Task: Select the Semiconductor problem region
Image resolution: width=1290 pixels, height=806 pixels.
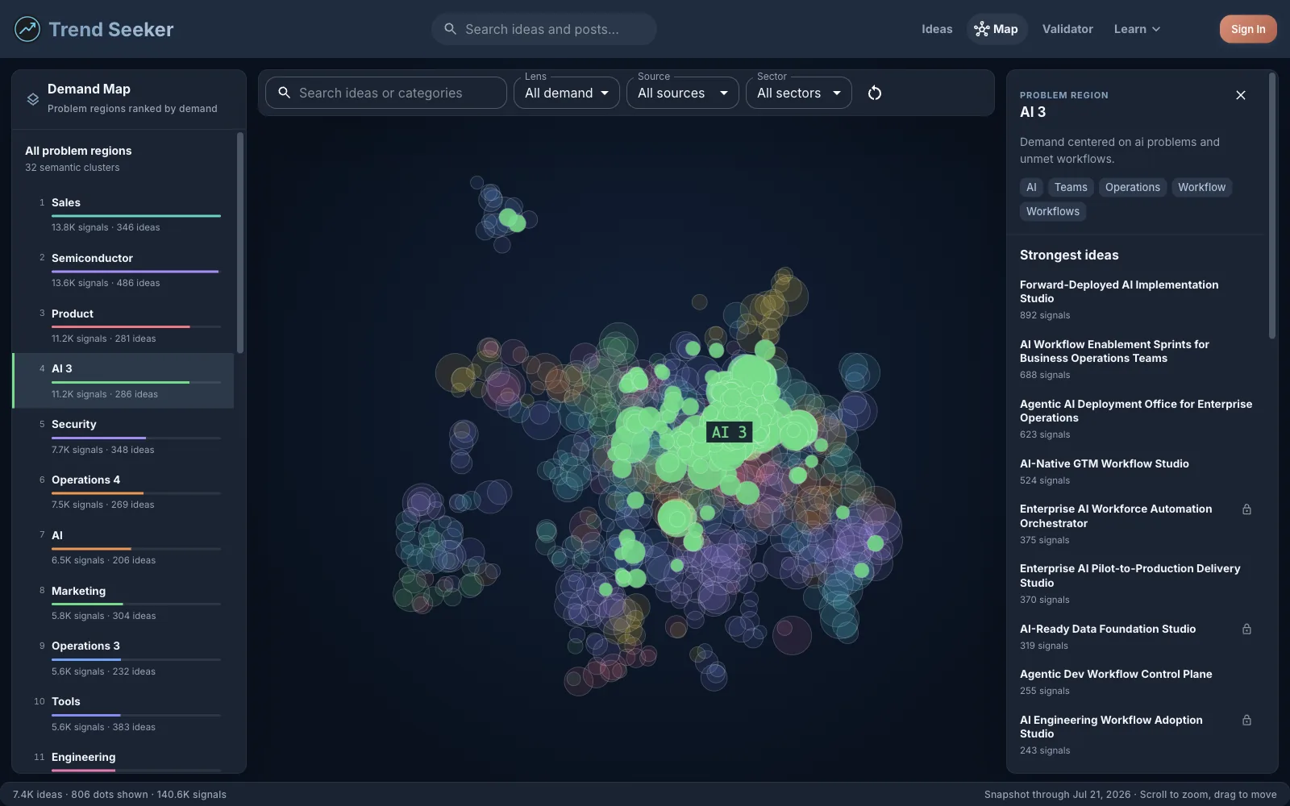Action: pos(123,270)
